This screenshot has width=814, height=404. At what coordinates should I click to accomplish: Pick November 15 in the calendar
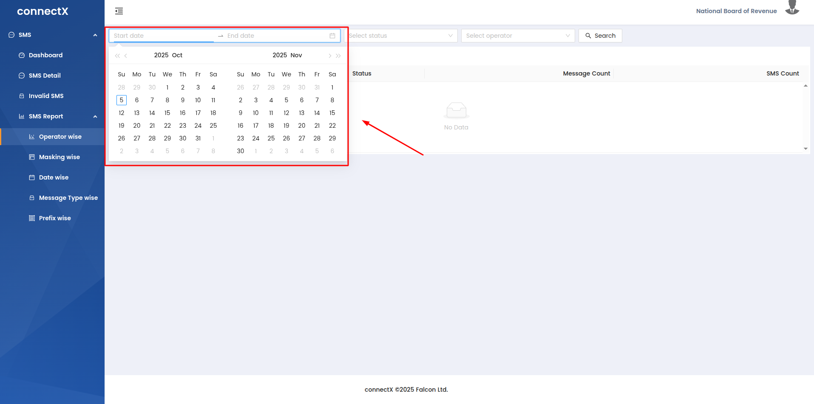pyautogui.click(x=332, y=113)
